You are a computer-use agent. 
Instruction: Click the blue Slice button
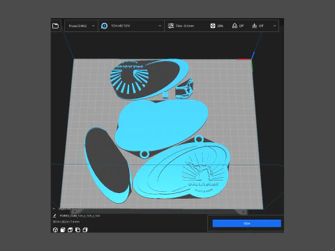pos(247,223)
